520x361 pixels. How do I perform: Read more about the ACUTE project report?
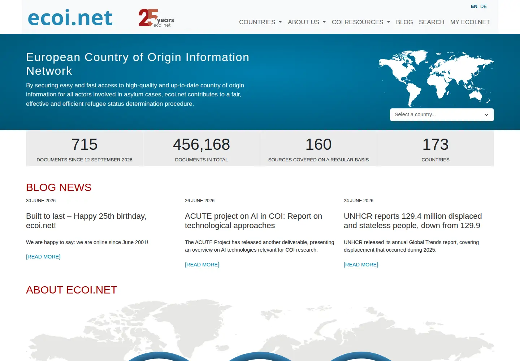(x=202, y=265)
